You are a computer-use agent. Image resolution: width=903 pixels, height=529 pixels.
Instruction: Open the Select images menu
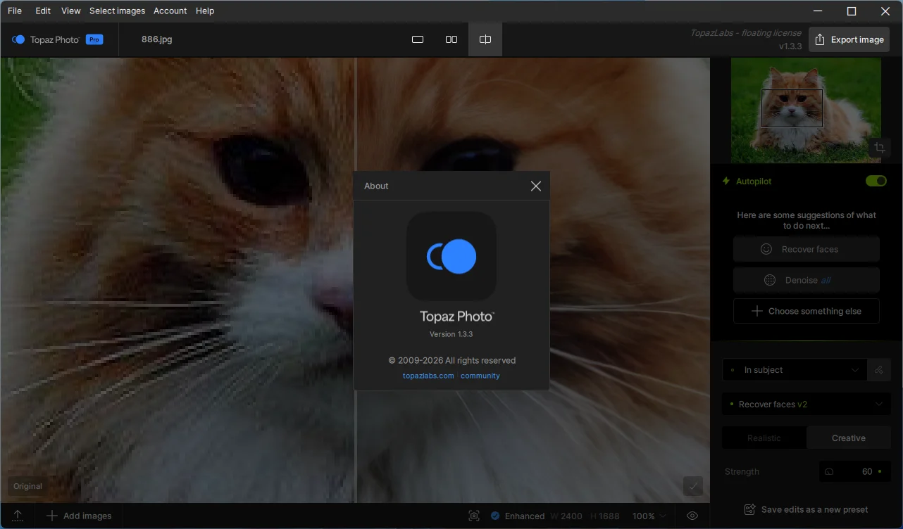pyautogui.click(x=117, y=11)
